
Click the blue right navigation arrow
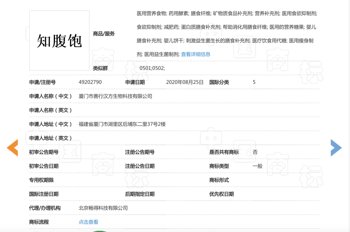(x=336, y=148)
